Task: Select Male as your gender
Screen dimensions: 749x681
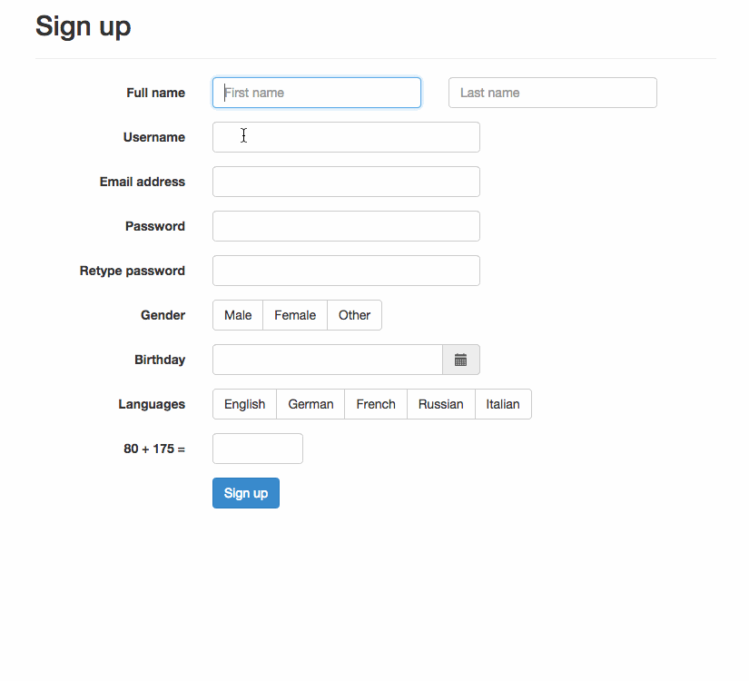Action: (x=237, y=315)
